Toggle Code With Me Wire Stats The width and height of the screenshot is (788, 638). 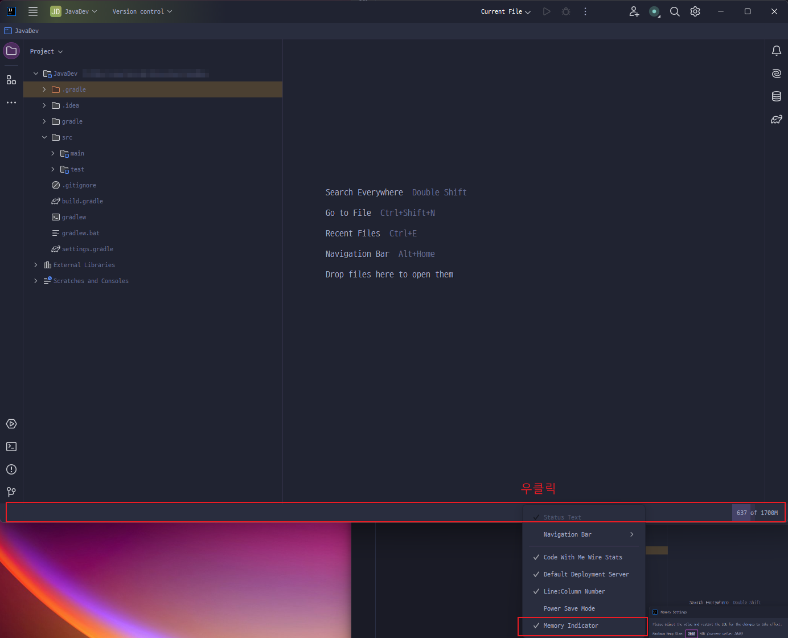[x=582, y=557]
